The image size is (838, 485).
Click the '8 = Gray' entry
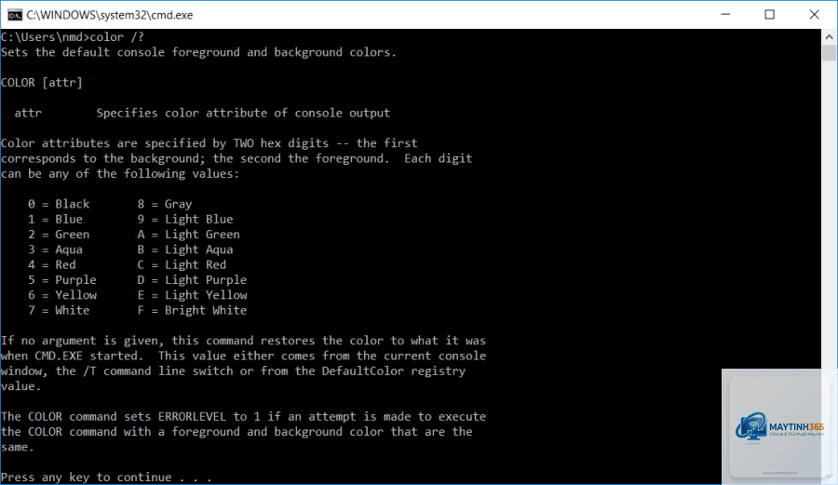(x=165, y=204)
